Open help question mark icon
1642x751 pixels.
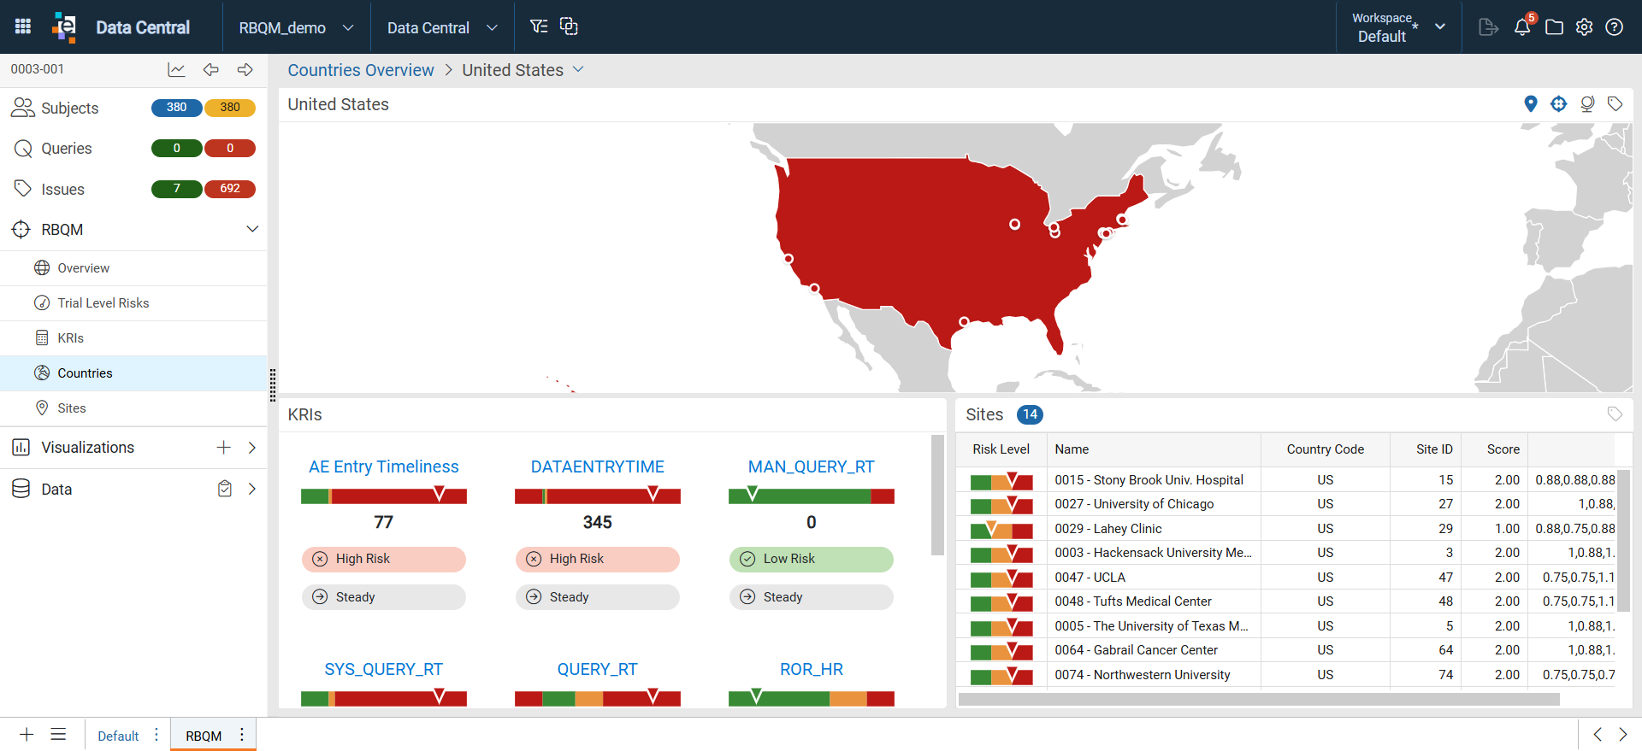click(1615, 27)
